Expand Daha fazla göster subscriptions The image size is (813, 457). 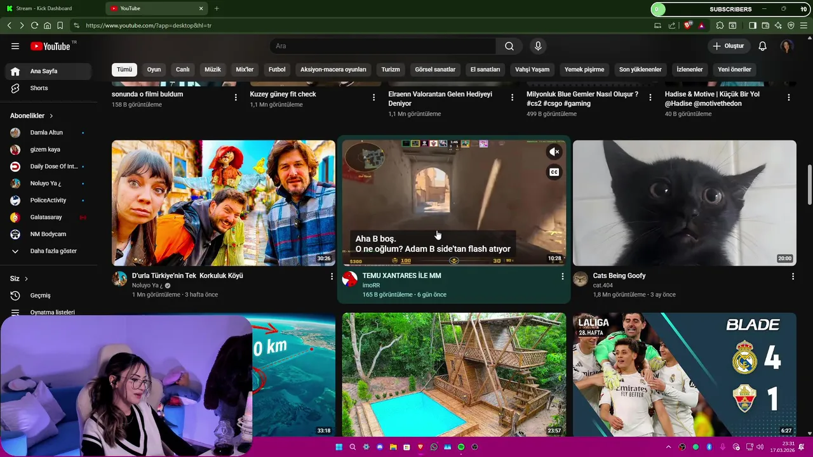pos(50,251)
